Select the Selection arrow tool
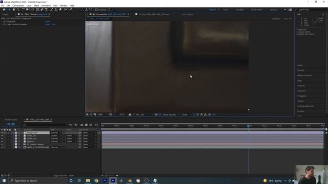Image resolution: width=328 pixels, height=184 pixels. point(9,10)
